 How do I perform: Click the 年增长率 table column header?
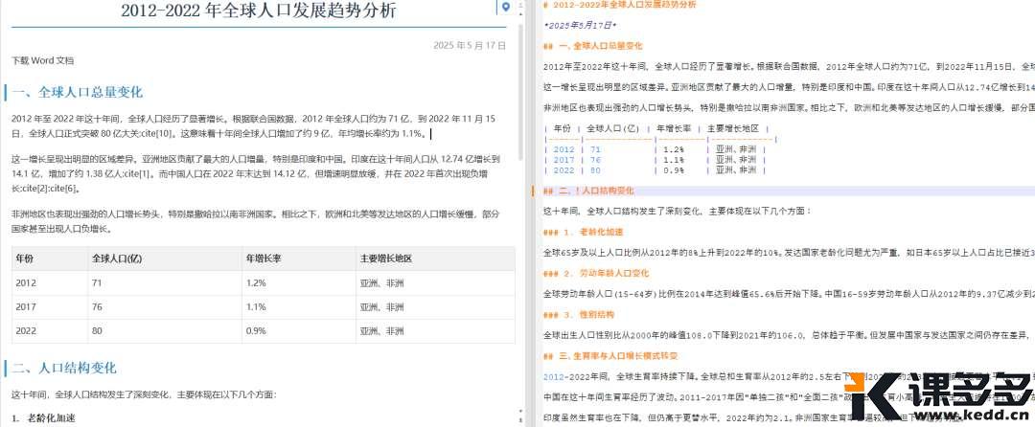(x=262, y=258)
